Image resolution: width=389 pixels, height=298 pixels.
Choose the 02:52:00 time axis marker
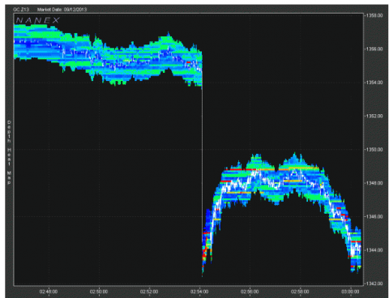[x=149, y=292]
